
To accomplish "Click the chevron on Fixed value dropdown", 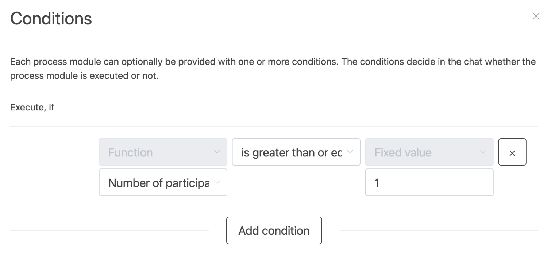I will coord(483,152).
